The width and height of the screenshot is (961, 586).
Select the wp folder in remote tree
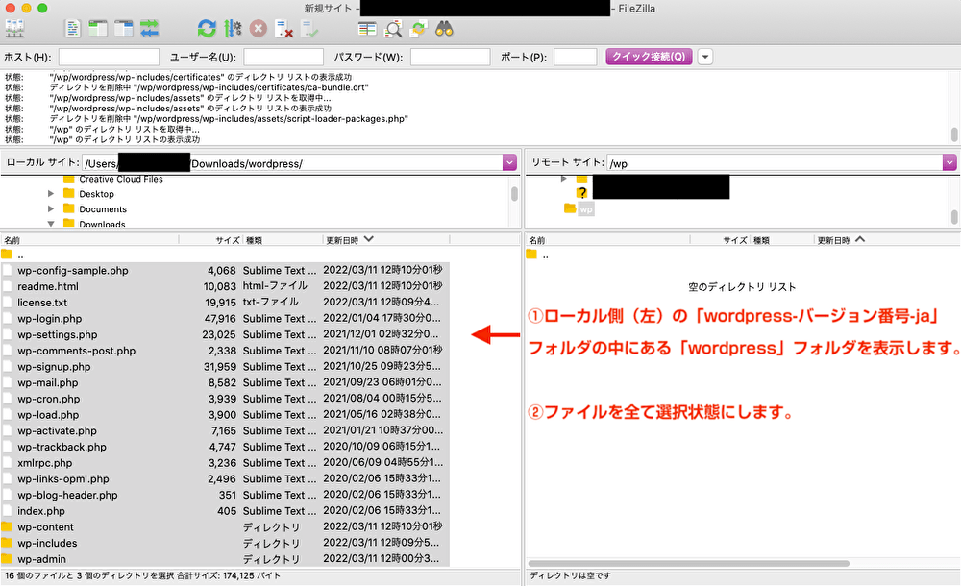point(585,208)
